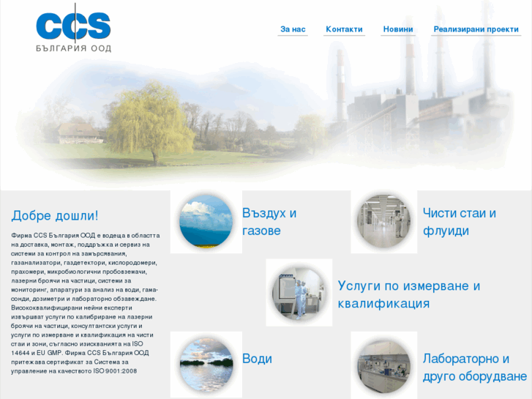The height and width of the screenshot is (399, 532).
Task: Click the cleanroom corridor circular image
Action: [383, 222]
